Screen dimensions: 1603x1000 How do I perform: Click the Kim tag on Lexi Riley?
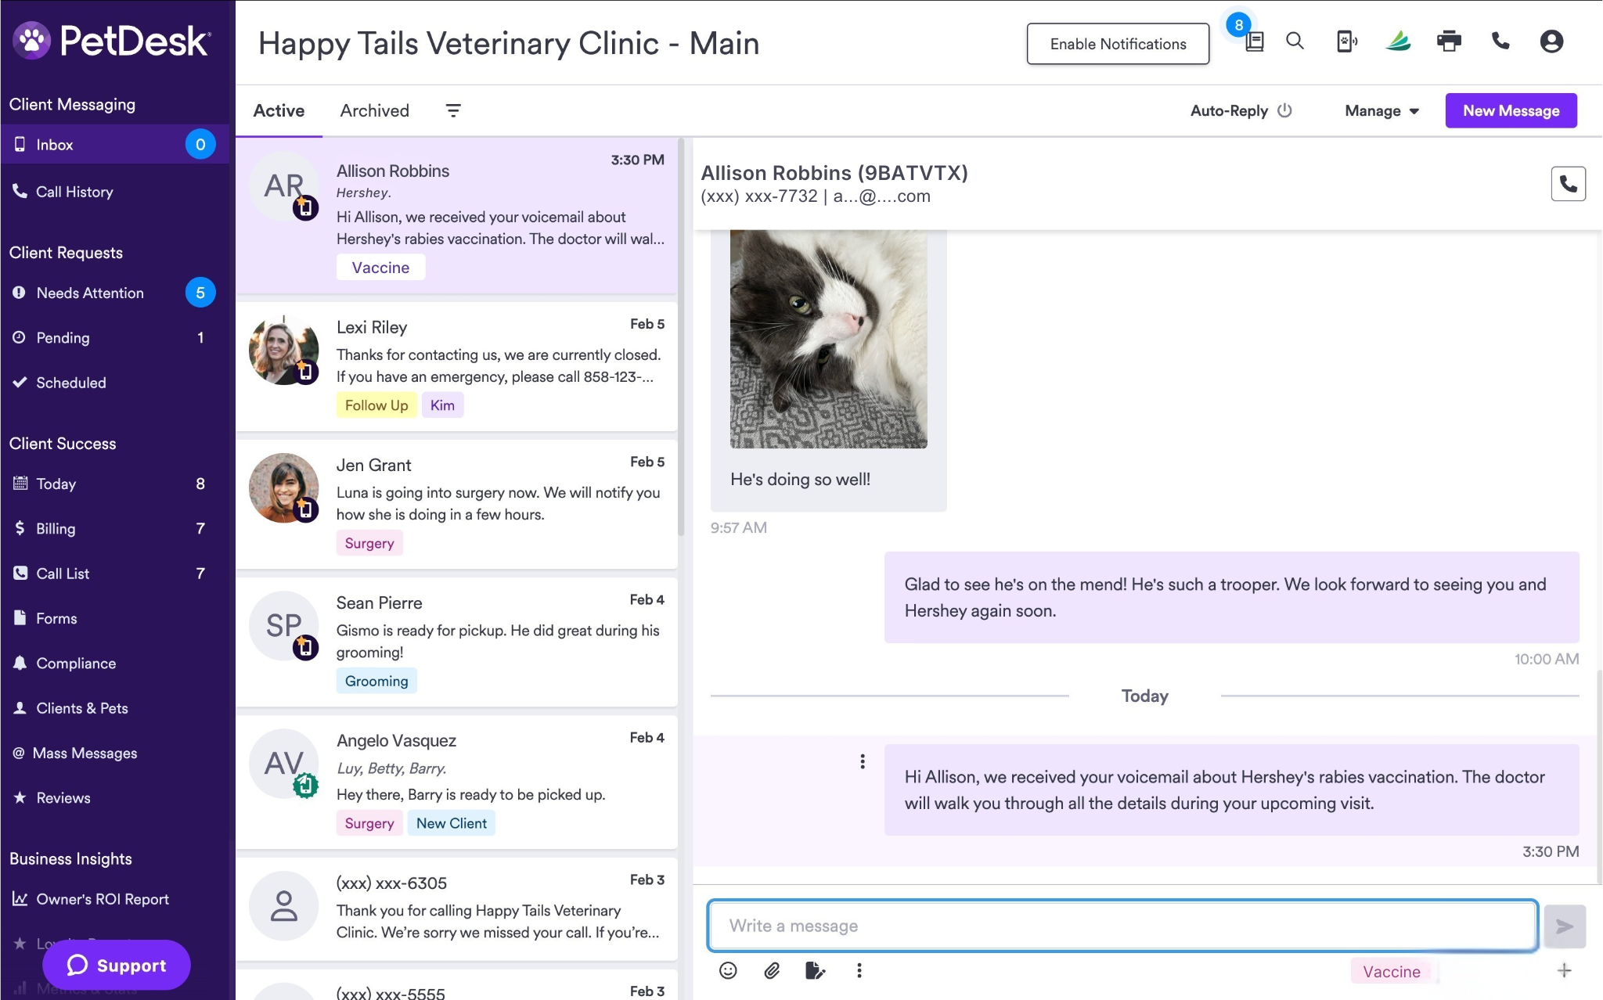(442, 405)
